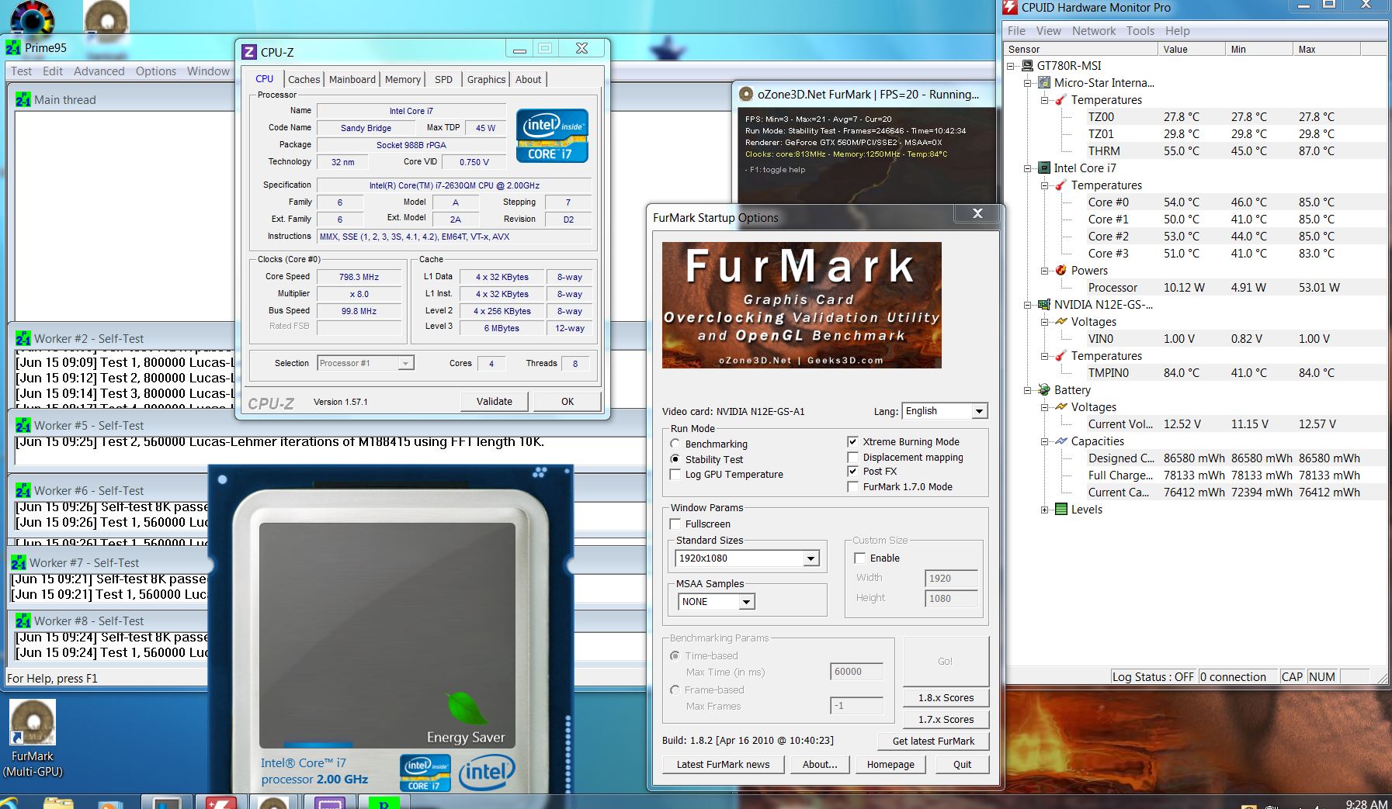
Task: Collapse the Capacities node
Action: coord(1045,441)
